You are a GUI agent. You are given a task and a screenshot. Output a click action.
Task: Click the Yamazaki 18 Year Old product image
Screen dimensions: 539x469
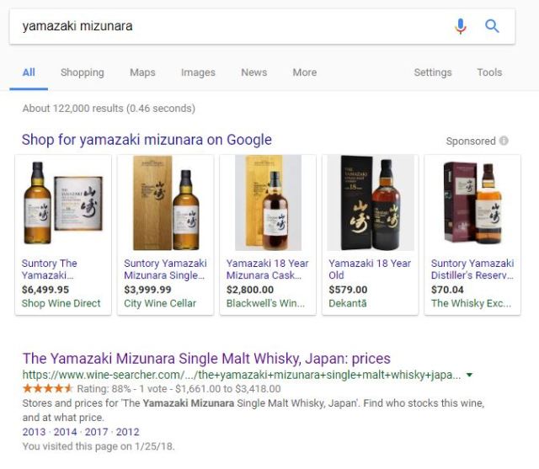point(371,203)
